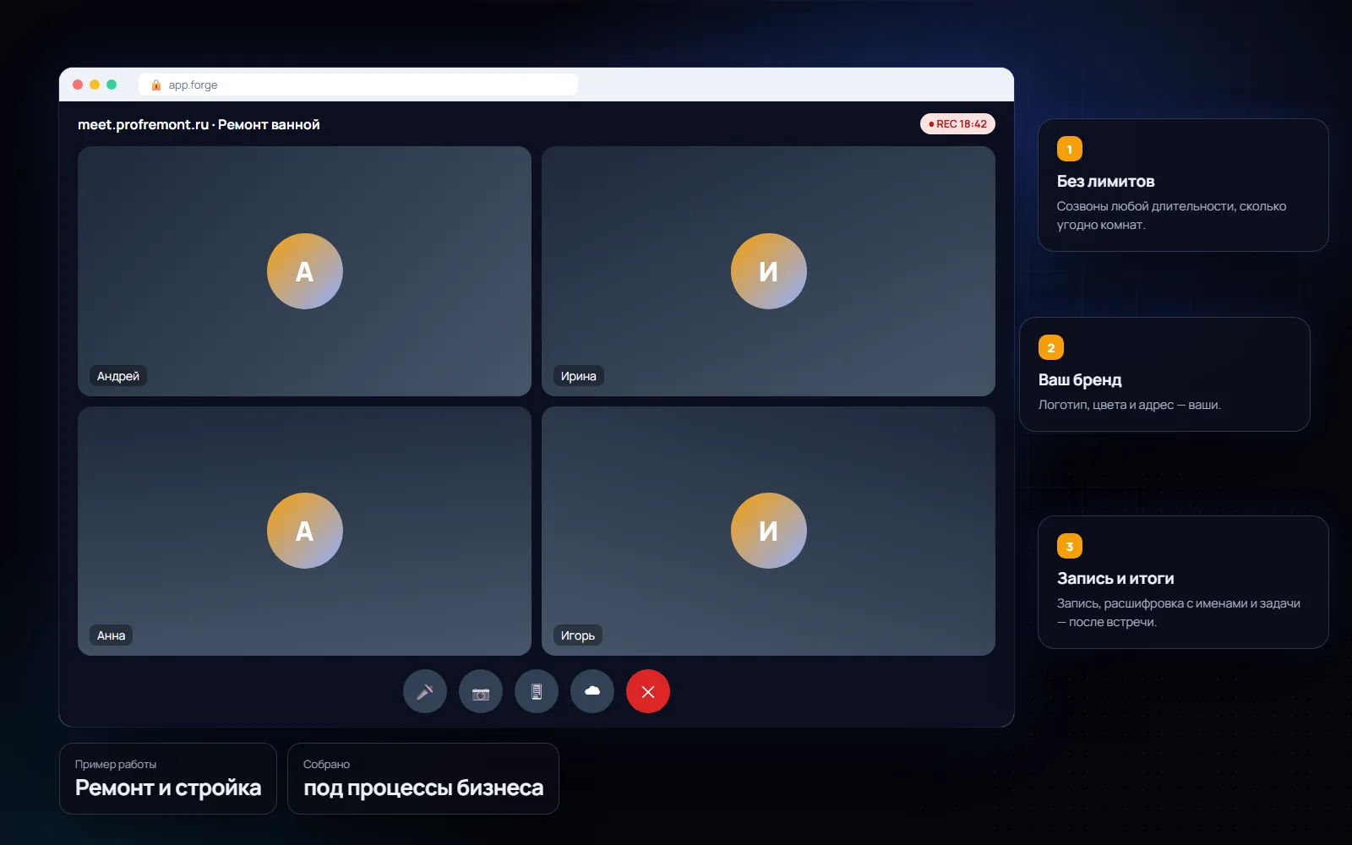Click the lock icon in the address bar
This screenshot has height=845, width=1352.
(156, 85)
